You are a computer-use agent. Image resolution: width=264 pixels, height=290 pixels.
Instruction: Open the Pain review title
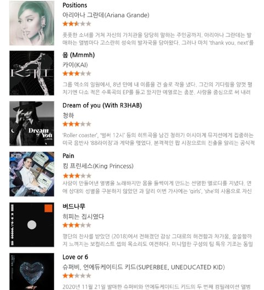coord(68,156)
